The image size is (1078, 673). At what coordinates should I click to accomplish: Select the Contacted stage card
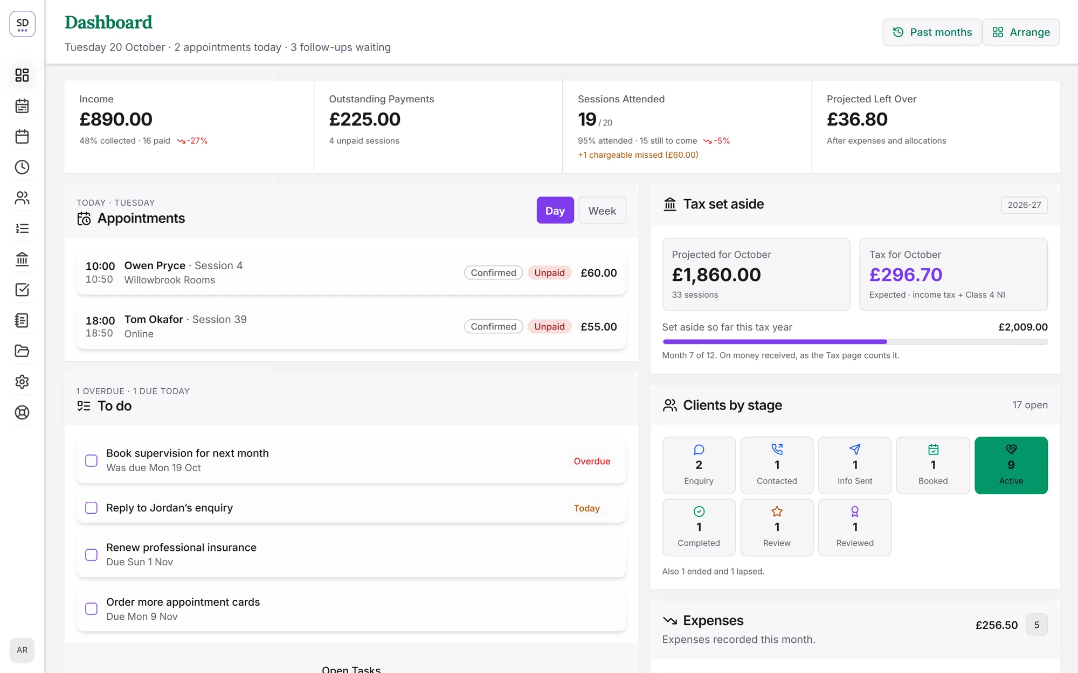[x=777, y=465]
